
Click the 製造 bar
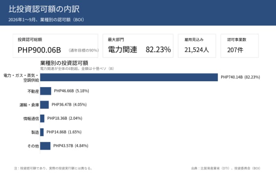coord(42,132)
